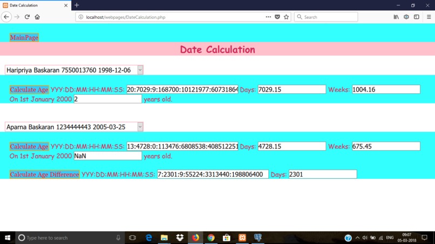Select the difference field starting with 7:2301
The width and height of the screenshot is (435, 244).
213,174
